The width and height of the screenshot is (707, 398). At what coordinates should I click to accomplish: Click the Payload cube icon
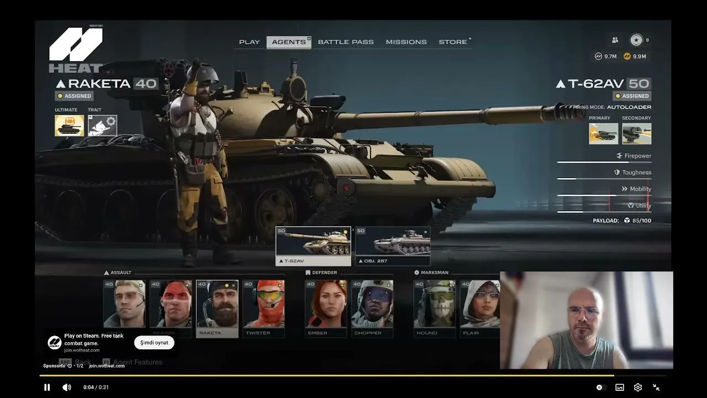pyautogui.click(x=627, y=221)
